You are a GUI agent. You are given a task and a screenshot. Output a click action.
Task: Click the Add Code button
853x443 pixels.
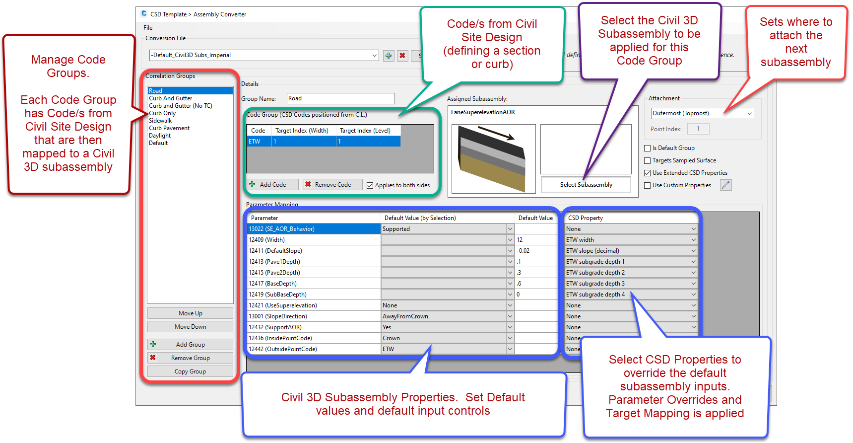coord(273,185)
